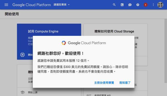The height and width of the screenshot is (96, 167).
Task: Open the three-dot more options menu
Action: tap(153, 5)
